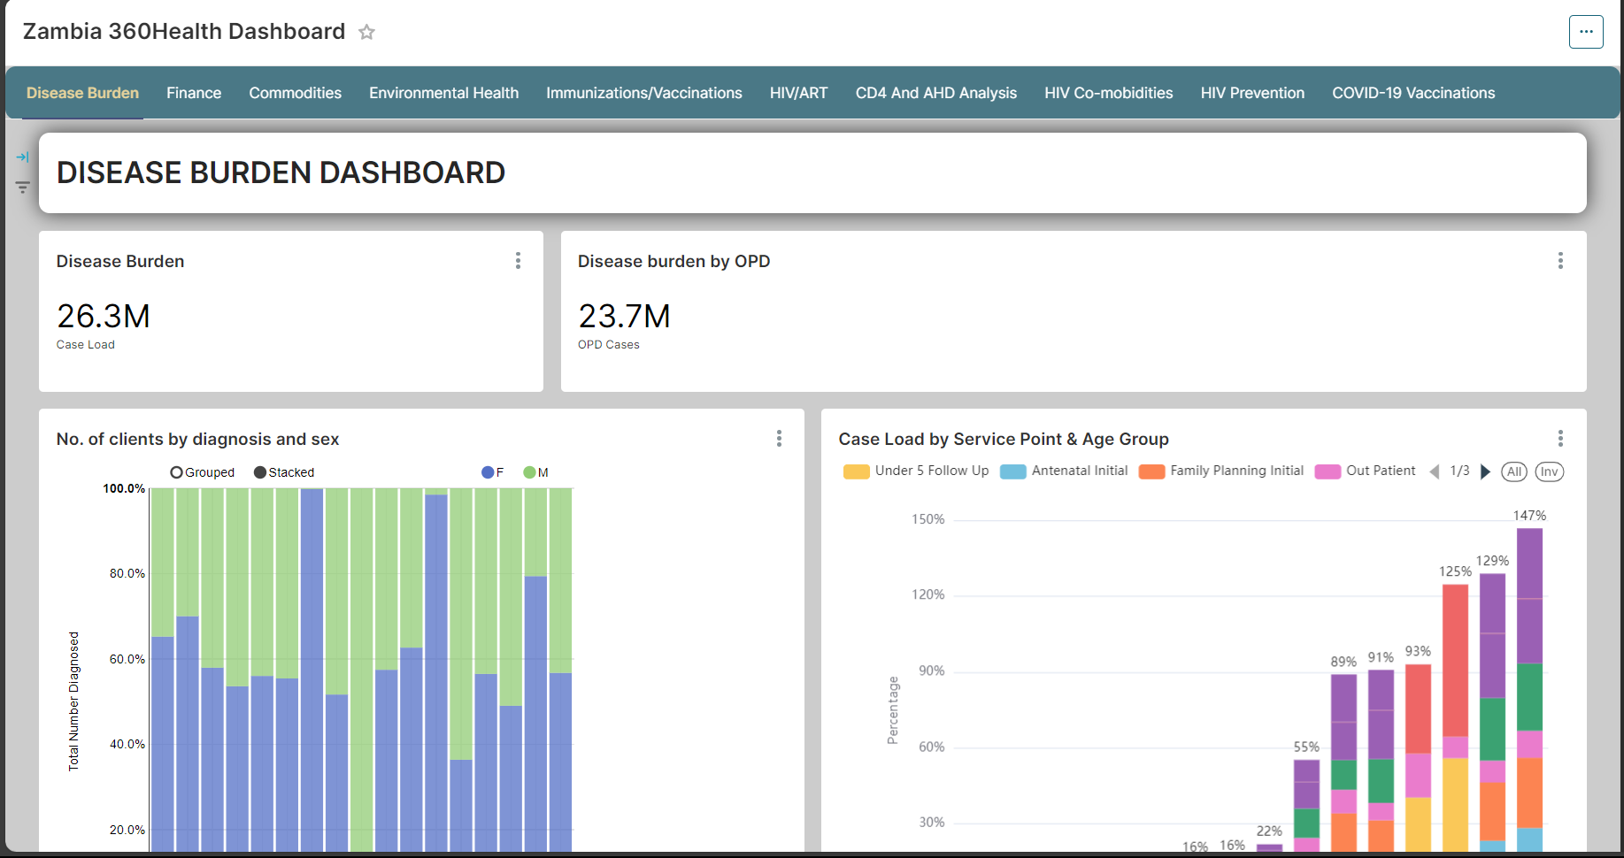
Task: Click the 91% stacked bar
Action: click(1381, 761)
